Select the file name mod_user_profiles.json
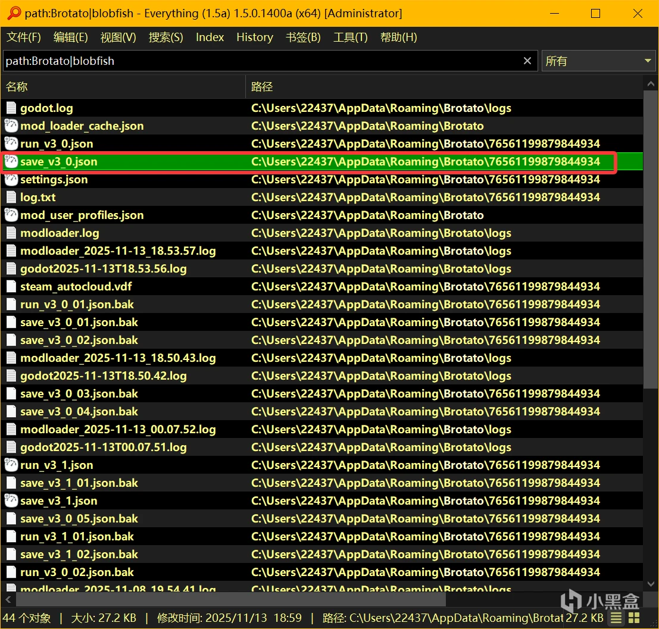This screenshot has width=659, height=629. click(82, 215)
